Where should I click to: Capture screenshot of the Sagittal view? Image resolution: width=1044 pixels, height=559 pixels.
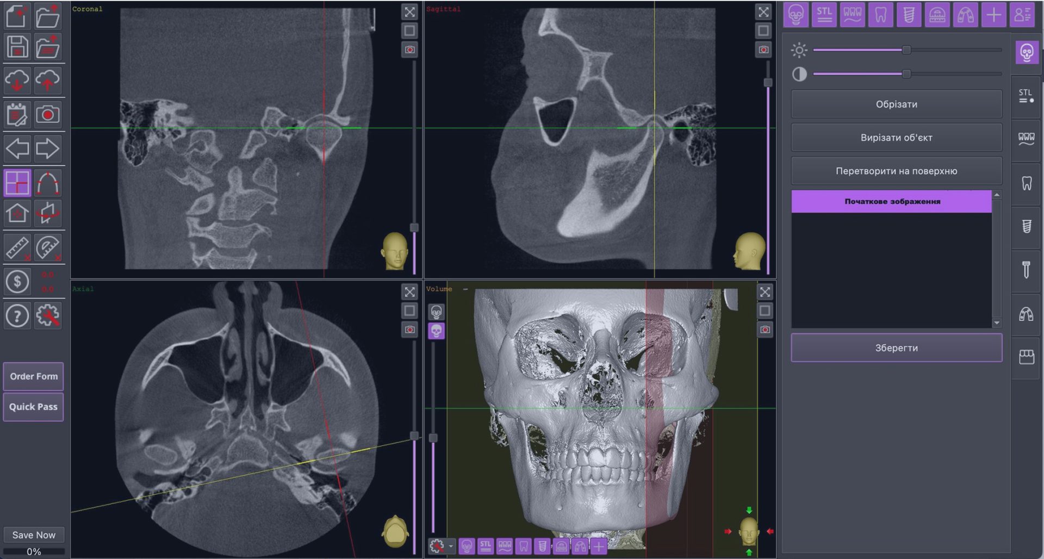coord(763,50)
